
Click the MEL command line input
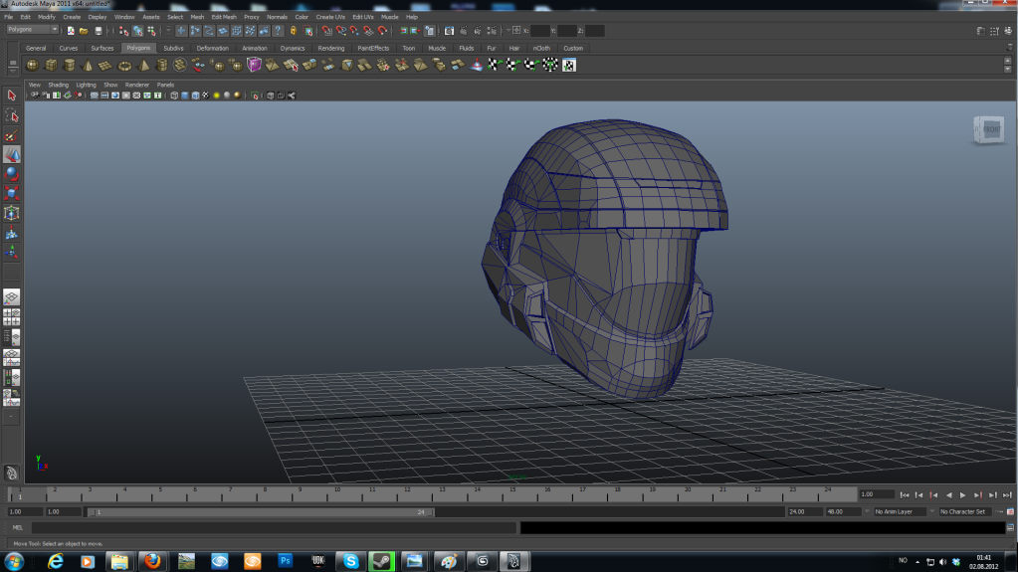coord(275,528)
